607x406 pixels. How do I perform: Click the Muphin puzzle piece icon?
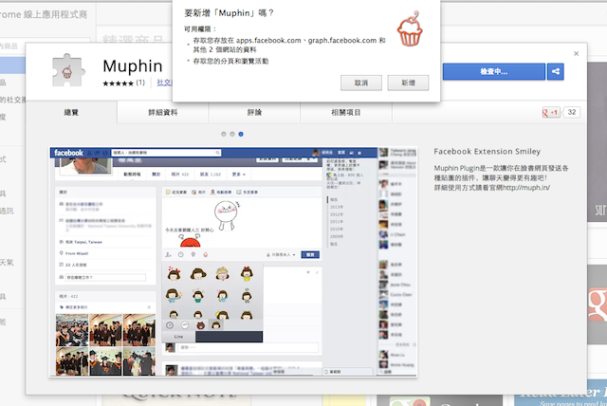67,70
